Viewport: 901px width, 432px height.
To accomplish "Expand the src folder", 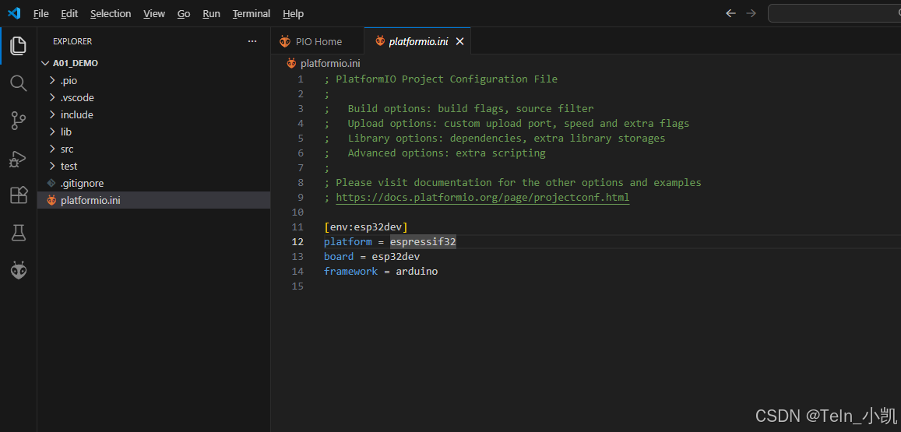I will point(154,149).
